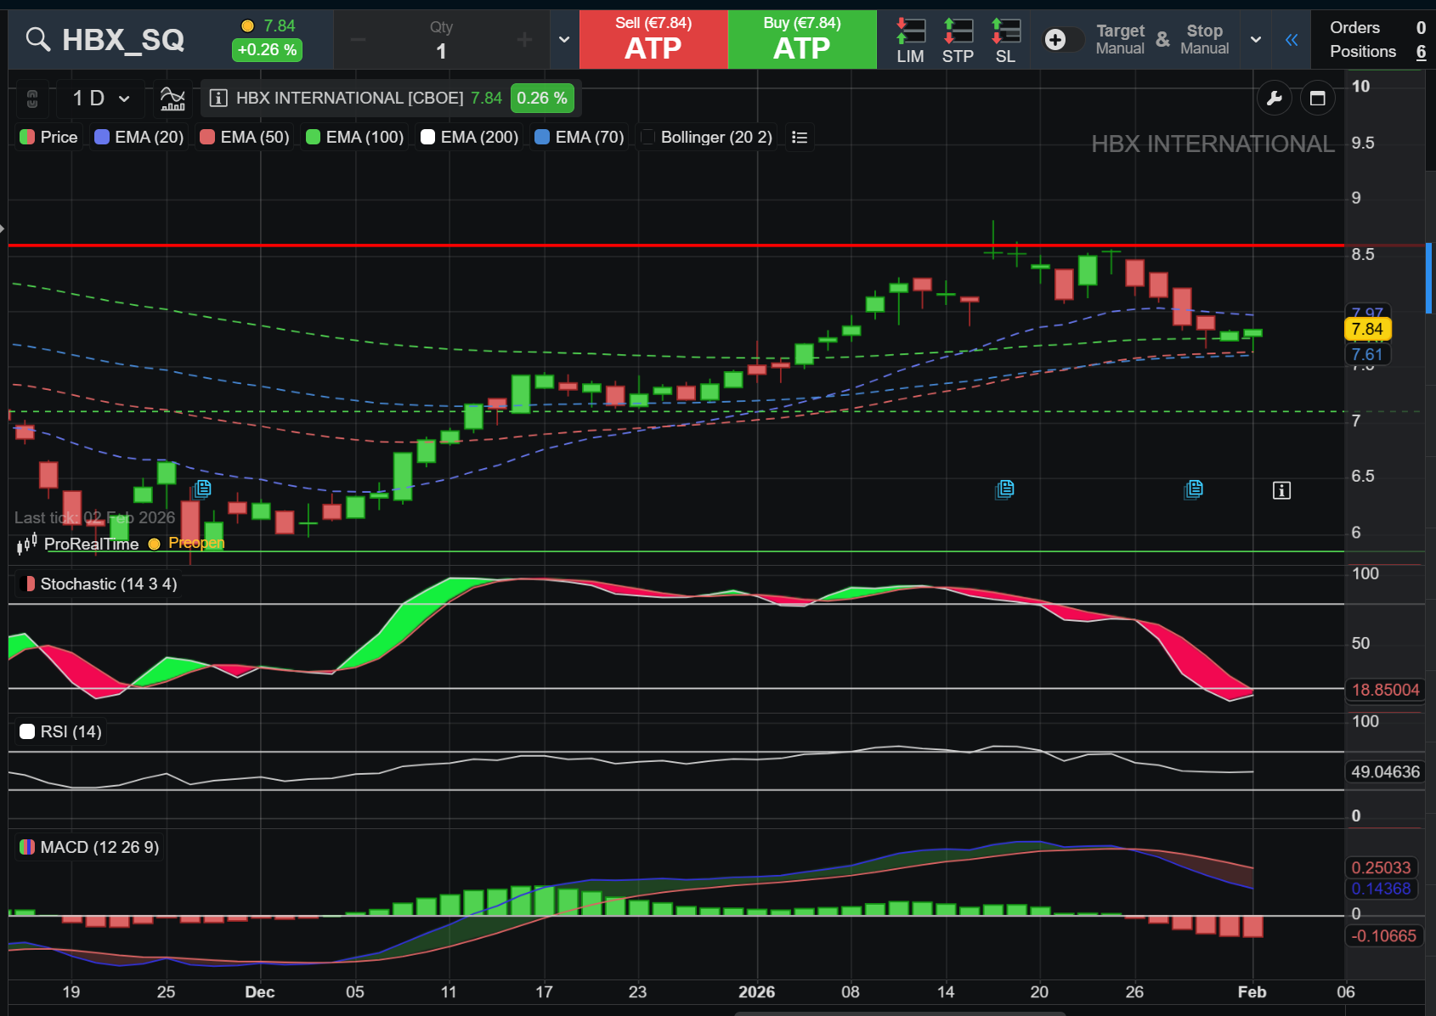Open the 1 D timeframe dropdown
This screenshot has height=1016, width=1436.
101,99
